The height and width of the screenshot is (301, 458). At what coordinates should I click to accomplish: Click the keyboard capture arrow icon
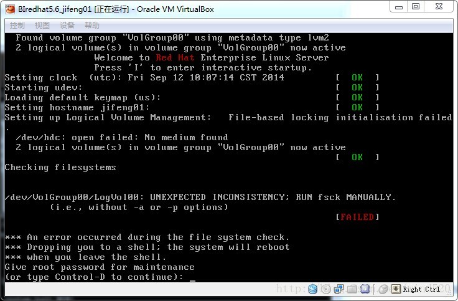tap(396, 289)
